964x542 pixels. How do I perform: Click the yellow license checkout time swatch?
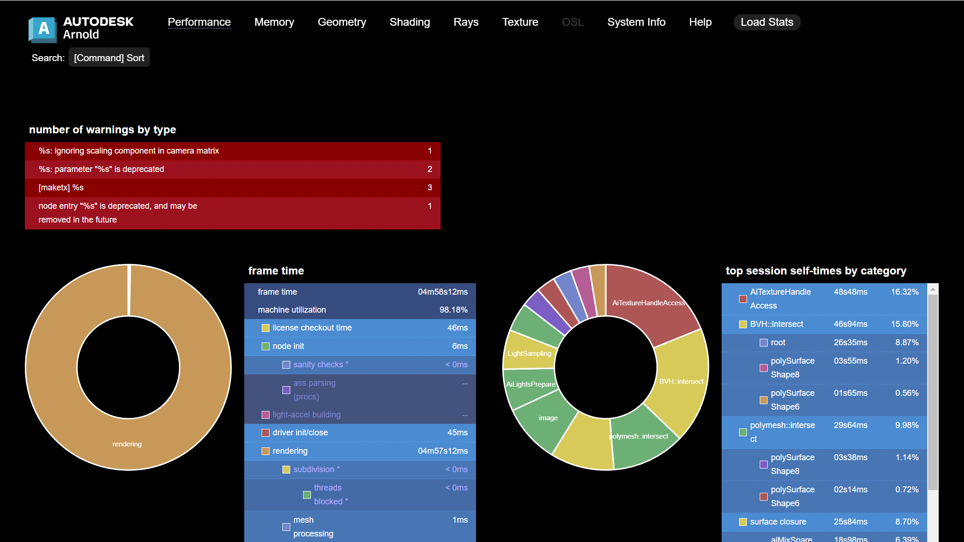coord(265,328)
